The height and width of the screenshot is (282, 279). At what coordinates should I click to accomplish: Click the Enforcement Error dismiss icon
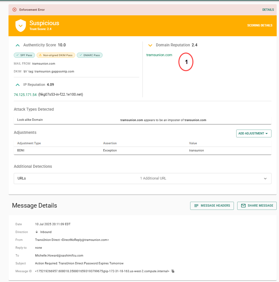(x=14, y=10)
